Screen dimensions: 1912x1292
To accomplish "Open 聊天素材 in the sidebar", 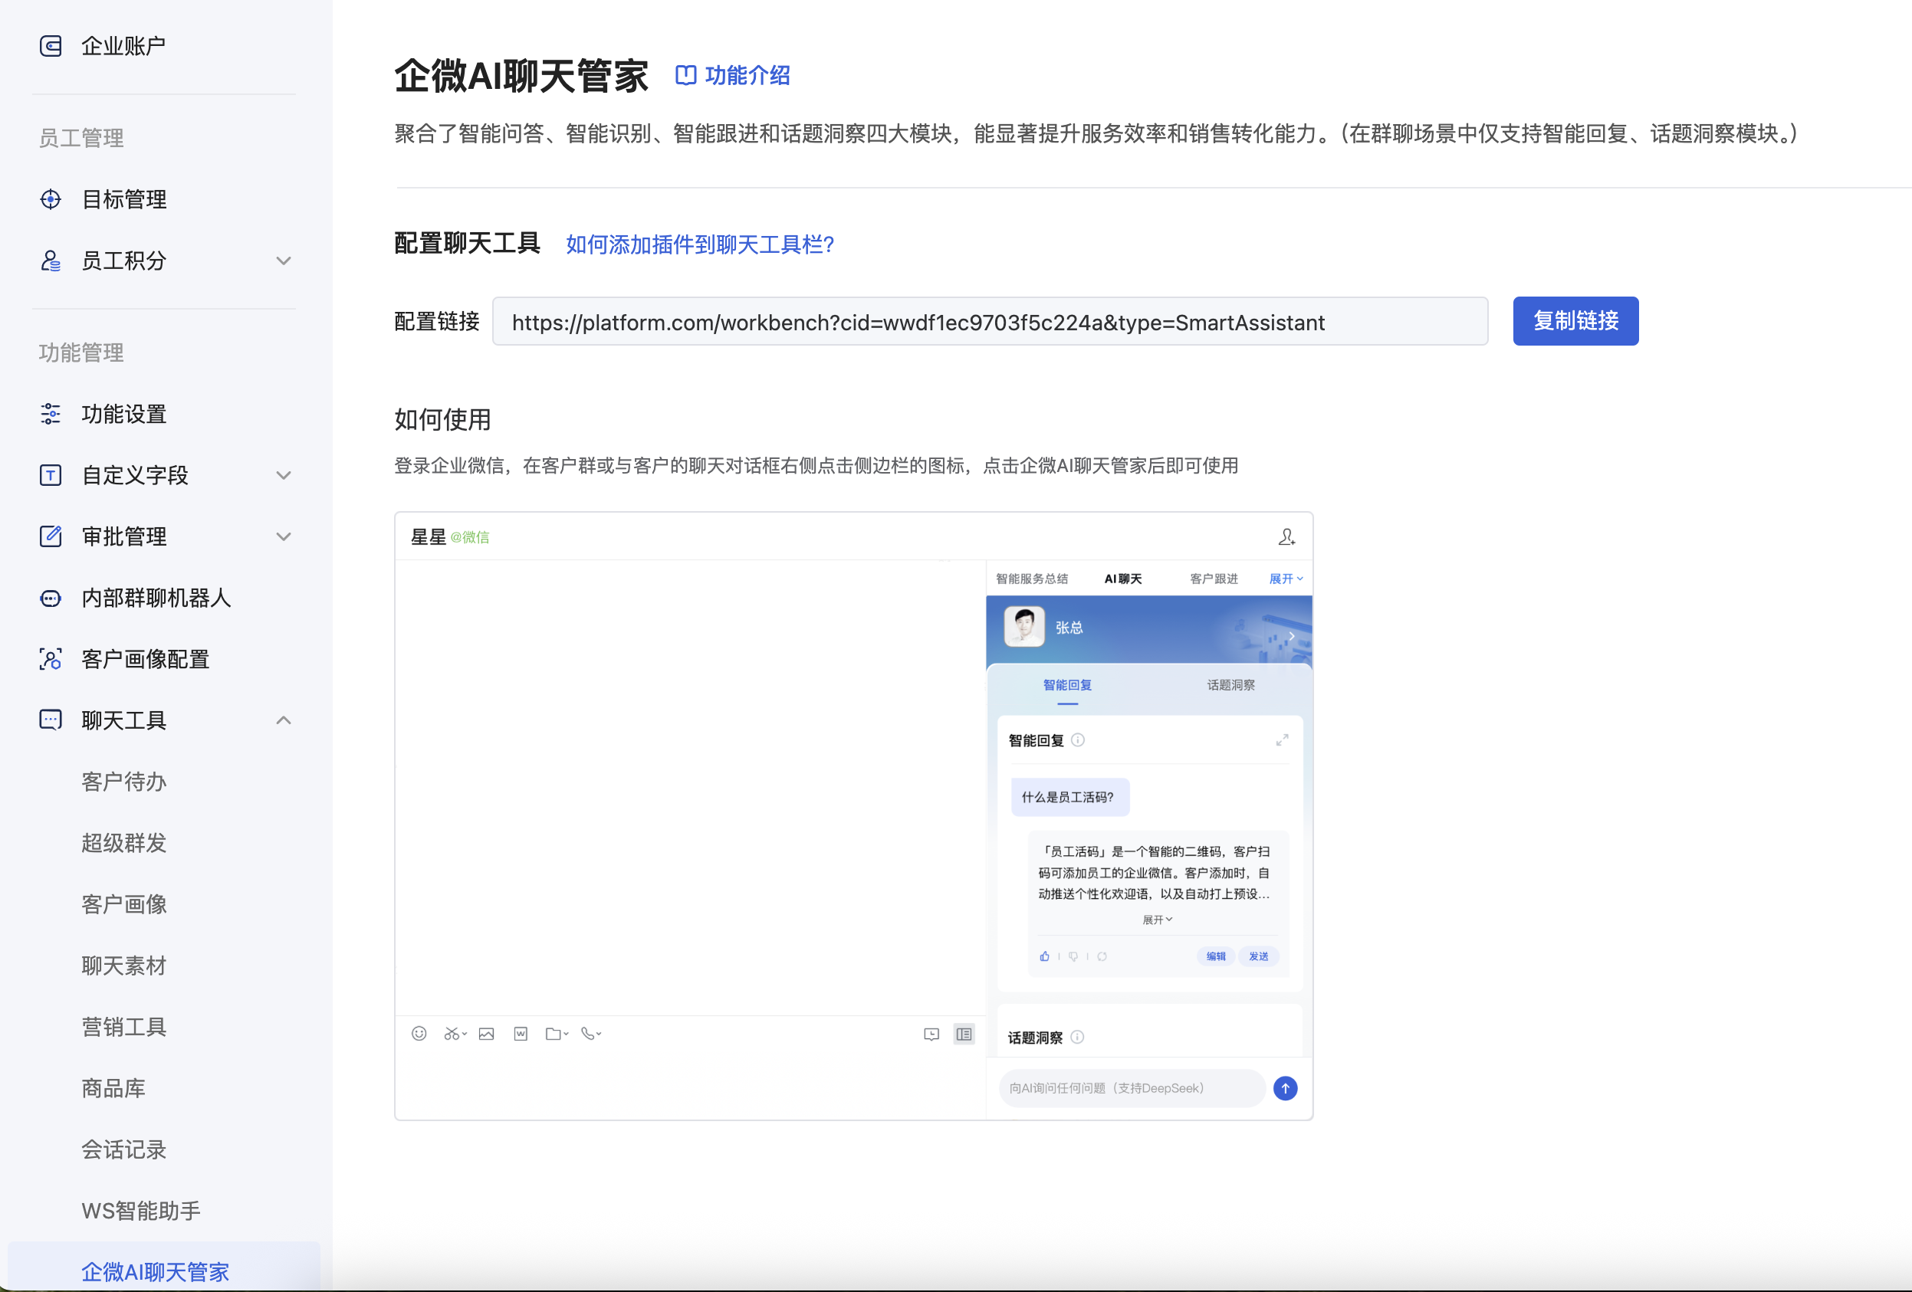I will 124,966.
